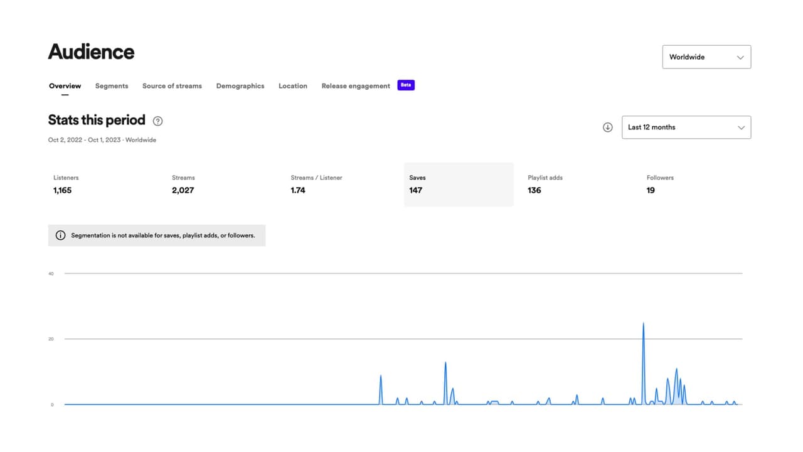Click the Beta badge next to Release engagement

coord(405,85)
